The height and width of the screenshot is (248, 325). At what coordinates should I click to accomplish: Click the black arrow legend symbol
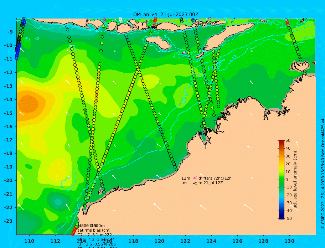pos(195,183)
